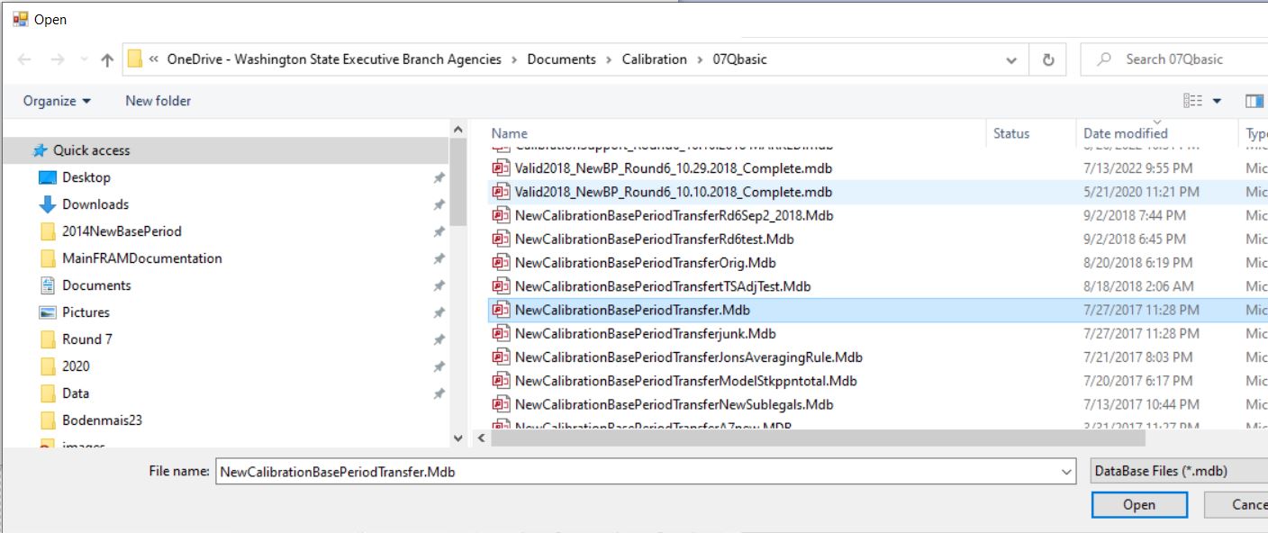The height and width of the screenshot is (533, 1268).
Task: Click Documents in the address path
Action: pyautogui.click(x=561, y=59)
